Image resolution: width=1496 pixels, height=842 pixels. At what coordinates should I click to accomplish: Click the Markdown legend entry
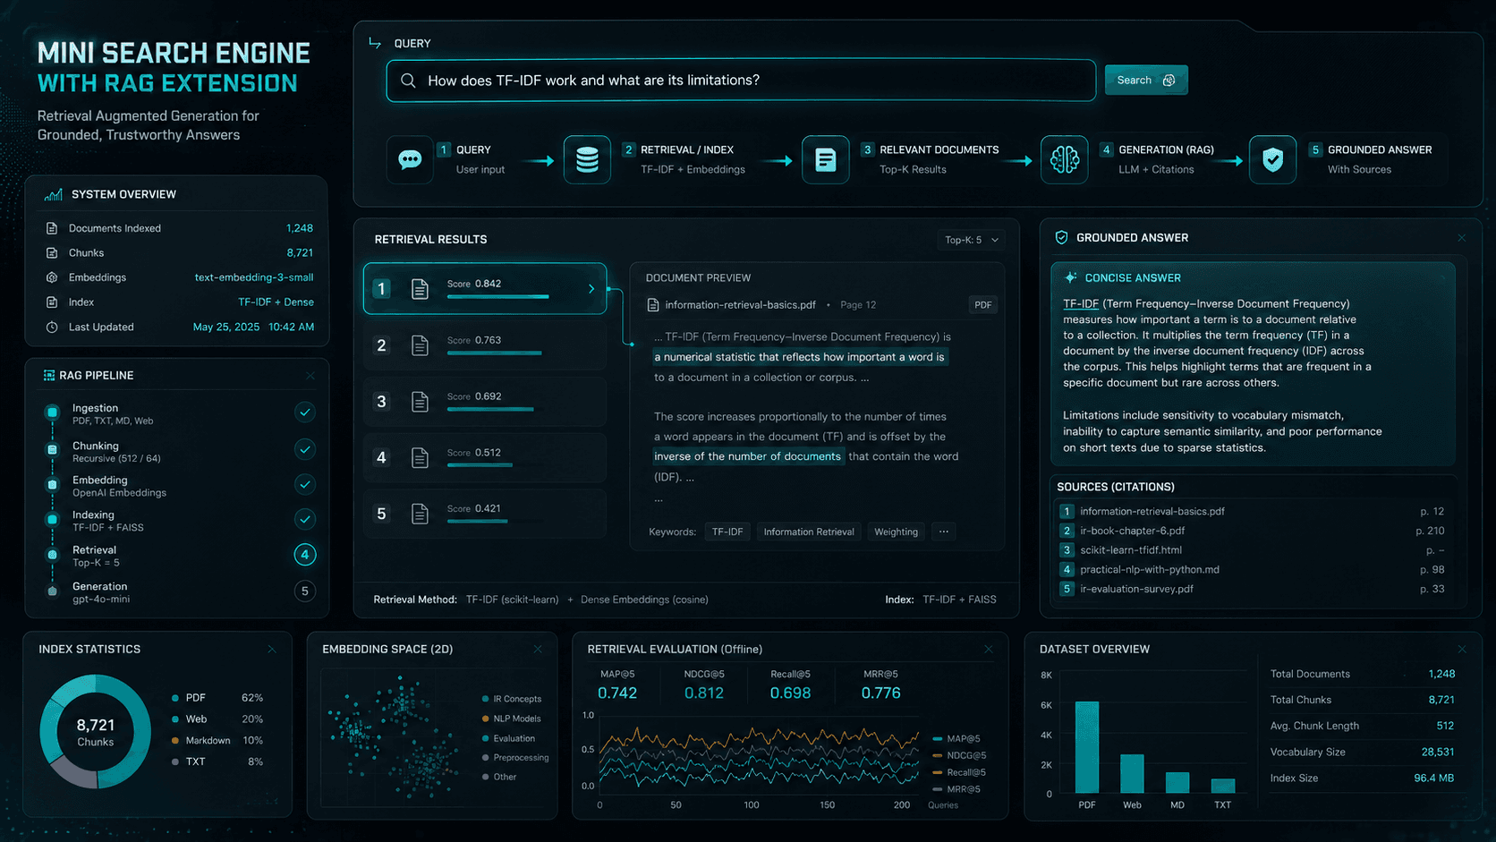(217, 741)
